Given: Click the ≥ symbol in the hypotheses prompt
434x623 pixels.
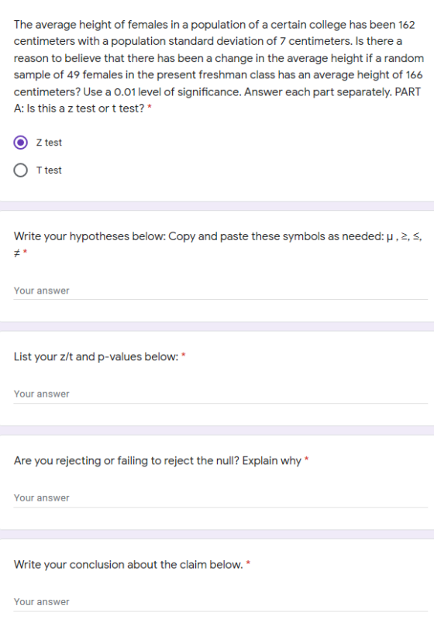Looking at the screenshot, I should coord(405,237).
